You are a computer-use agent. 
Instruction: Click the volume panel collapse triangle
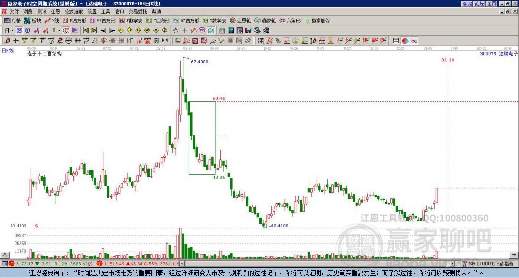click(x=5, y=255)
